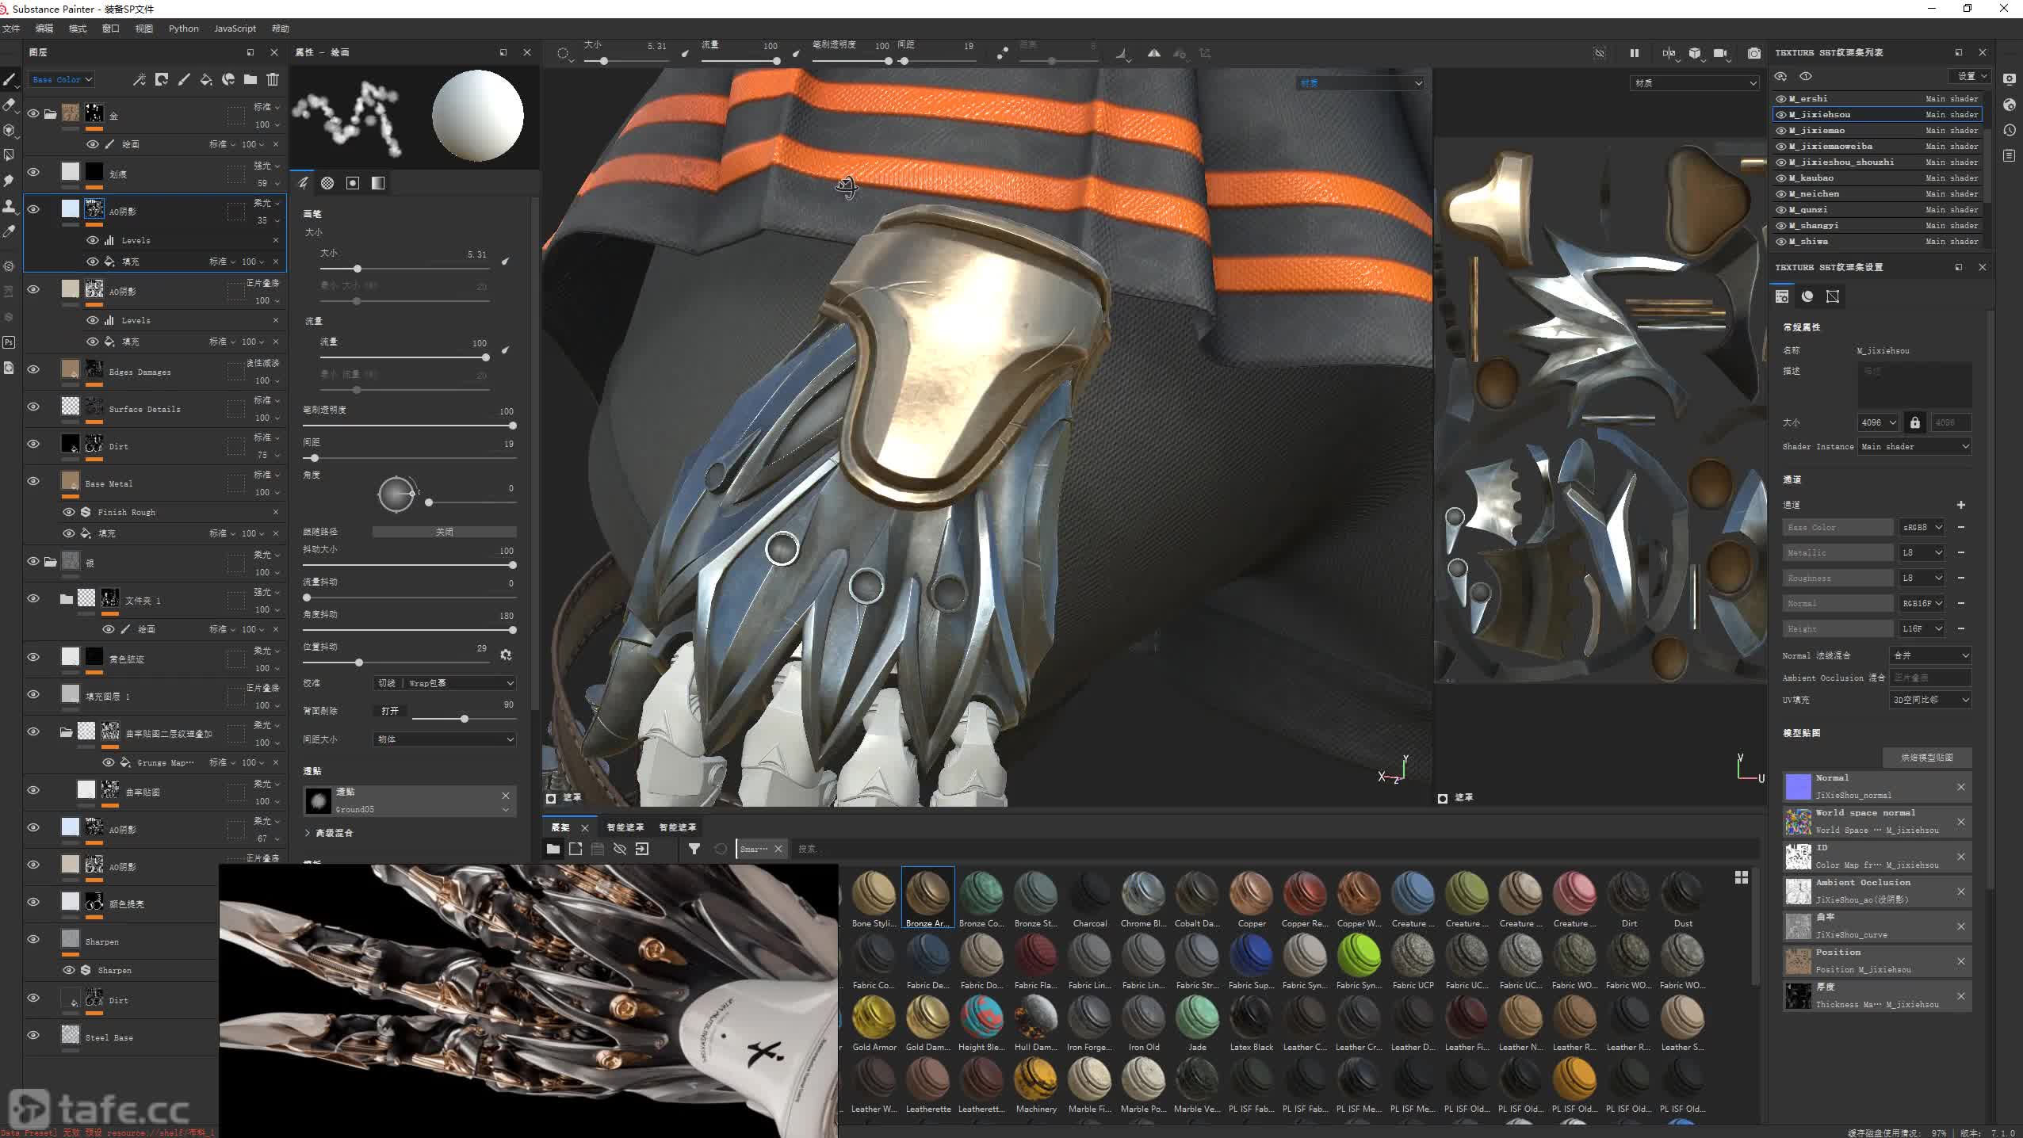Delete the selected layer with trash icon
The width and height of the screenshot is (2023, 1138).
point(273,79)
